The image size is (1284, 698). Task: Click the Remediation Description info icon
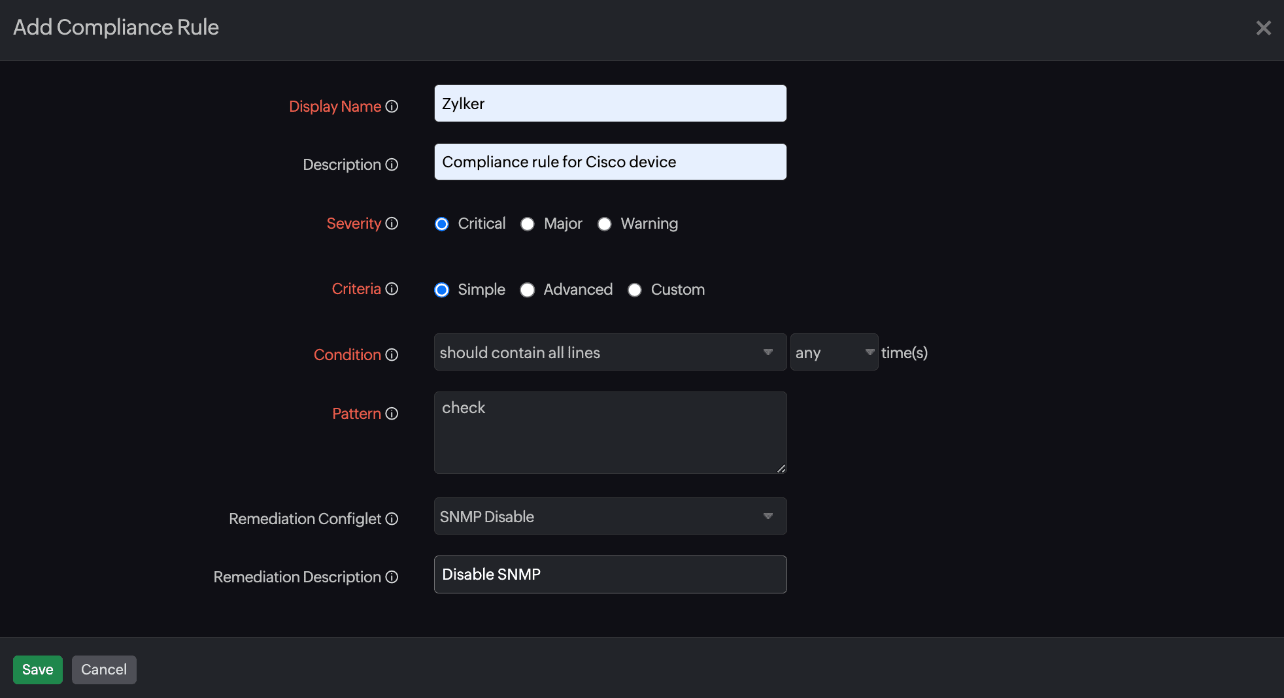click(x=392, y=577)
